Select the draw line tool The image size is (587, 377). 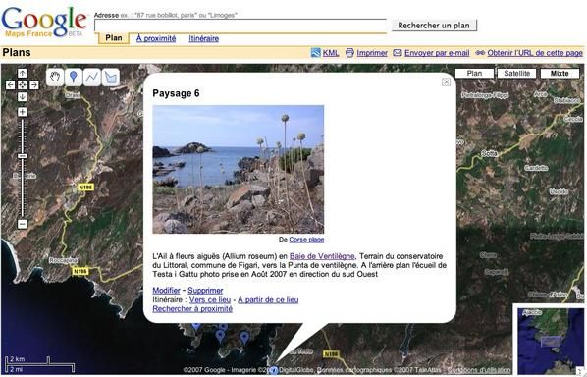coord(91,78)
